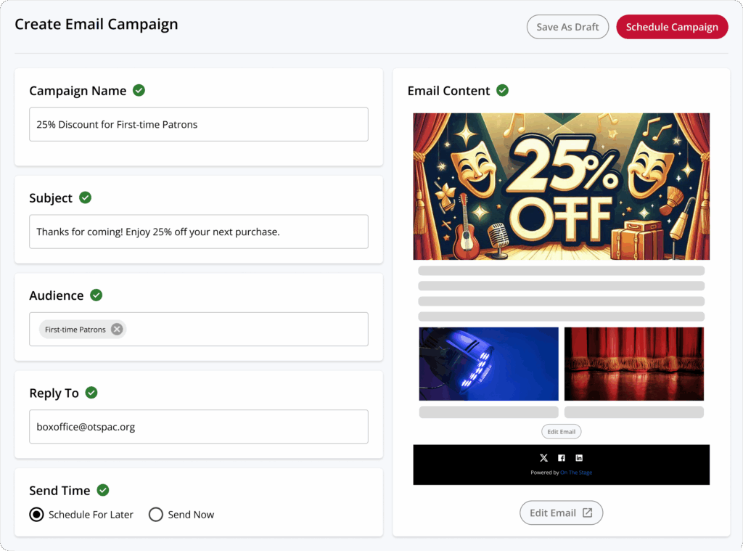Click the 25% OFF banner image
743x551 pixels.
(561, 187)
